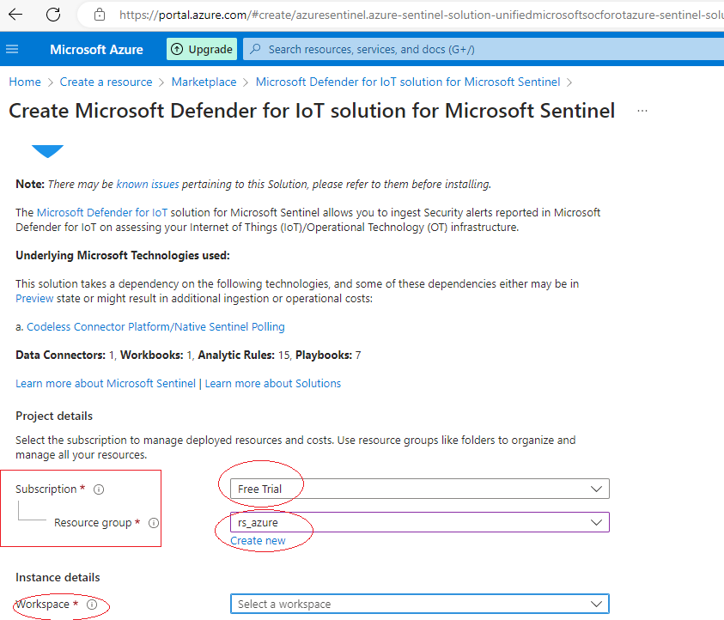The height and width of the screenshot is (620, 724).
Task: Click the Workspace info icon
Action: 92,605
